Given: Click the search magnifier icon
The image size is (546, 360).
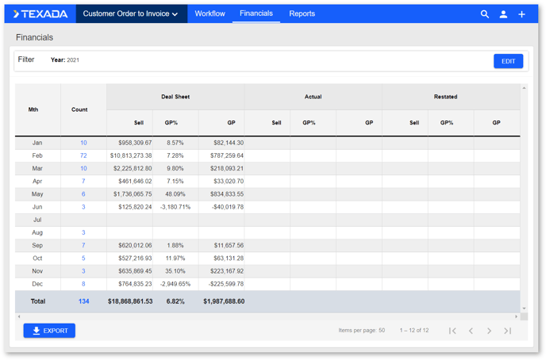Looking at the screenshot, I should click(484, 14).
